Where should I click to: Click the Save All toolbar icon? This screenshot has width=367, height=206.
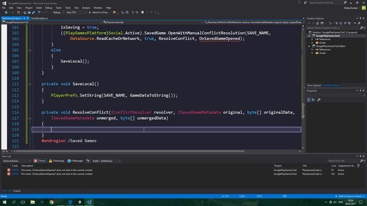click(33, 13)
